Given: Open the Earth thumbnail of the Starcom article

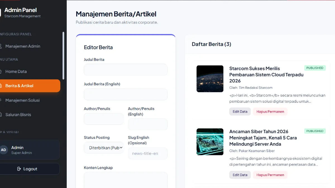Looking at the screenshot, I should pyautogui.click(x=210, y=79).
